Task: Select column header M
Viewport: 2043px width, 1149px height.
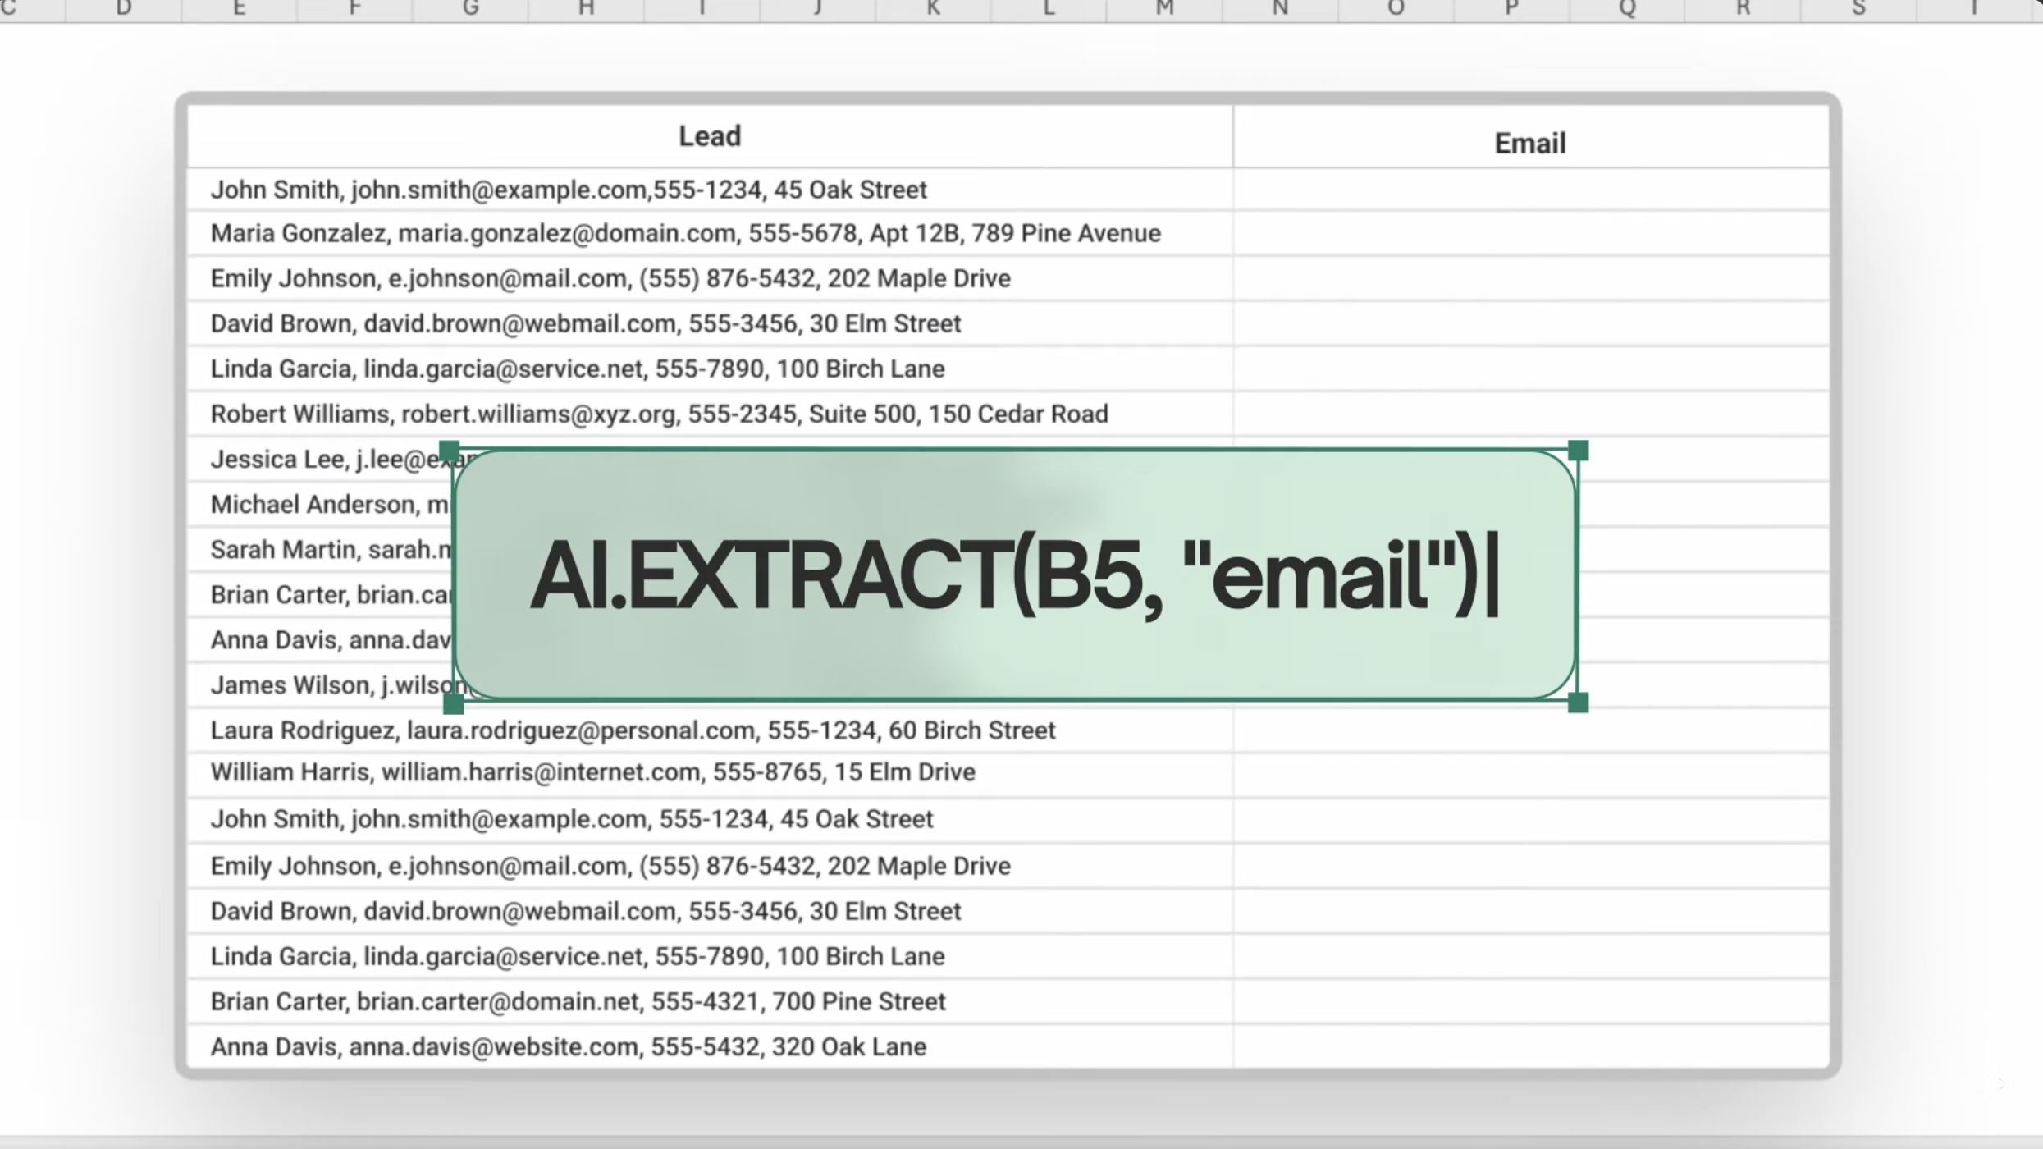Action: coord(1164,9)
